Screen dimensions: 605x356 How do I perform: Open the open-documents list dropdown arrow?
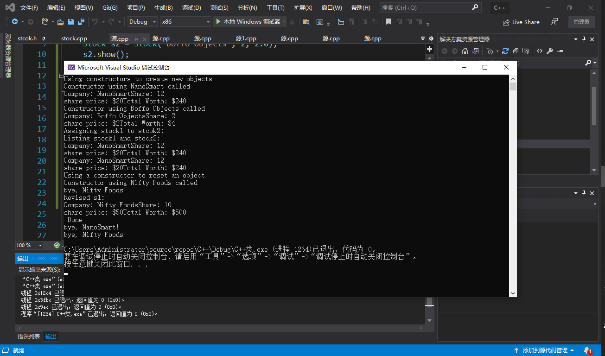coord(423,38)
